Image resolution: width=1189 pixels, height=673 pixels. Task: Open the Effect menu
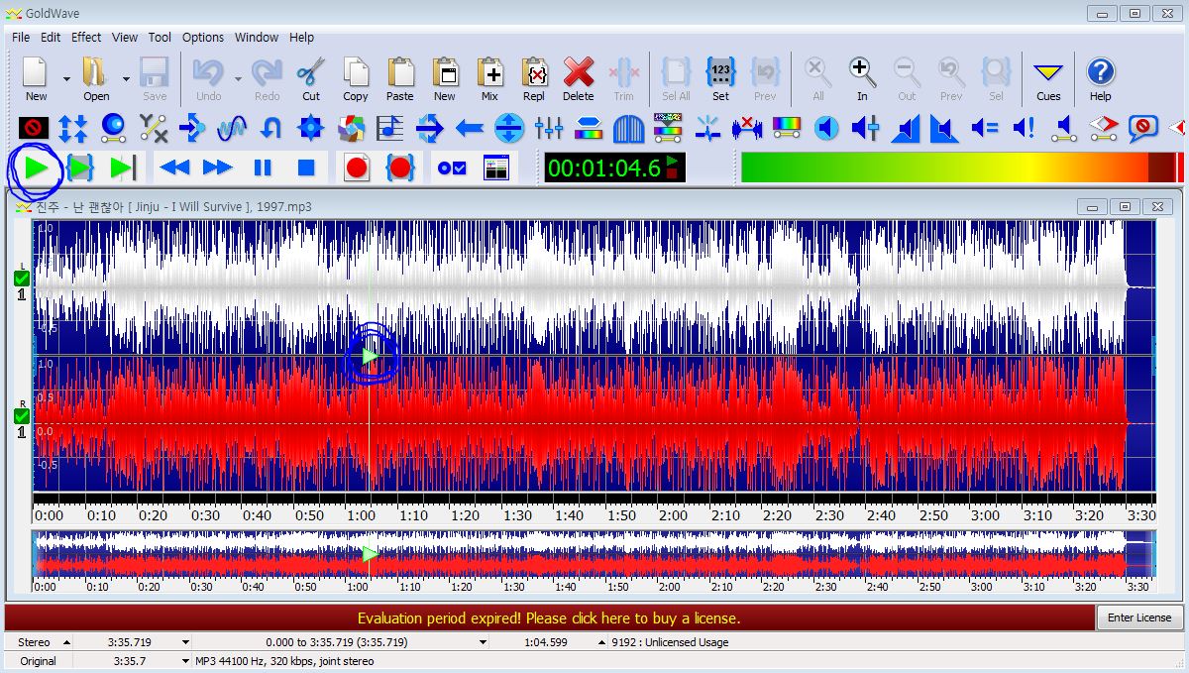point(86,37)
